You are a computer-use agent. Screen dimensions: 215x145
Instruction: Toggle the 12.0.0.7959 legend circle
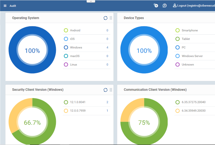66,111
